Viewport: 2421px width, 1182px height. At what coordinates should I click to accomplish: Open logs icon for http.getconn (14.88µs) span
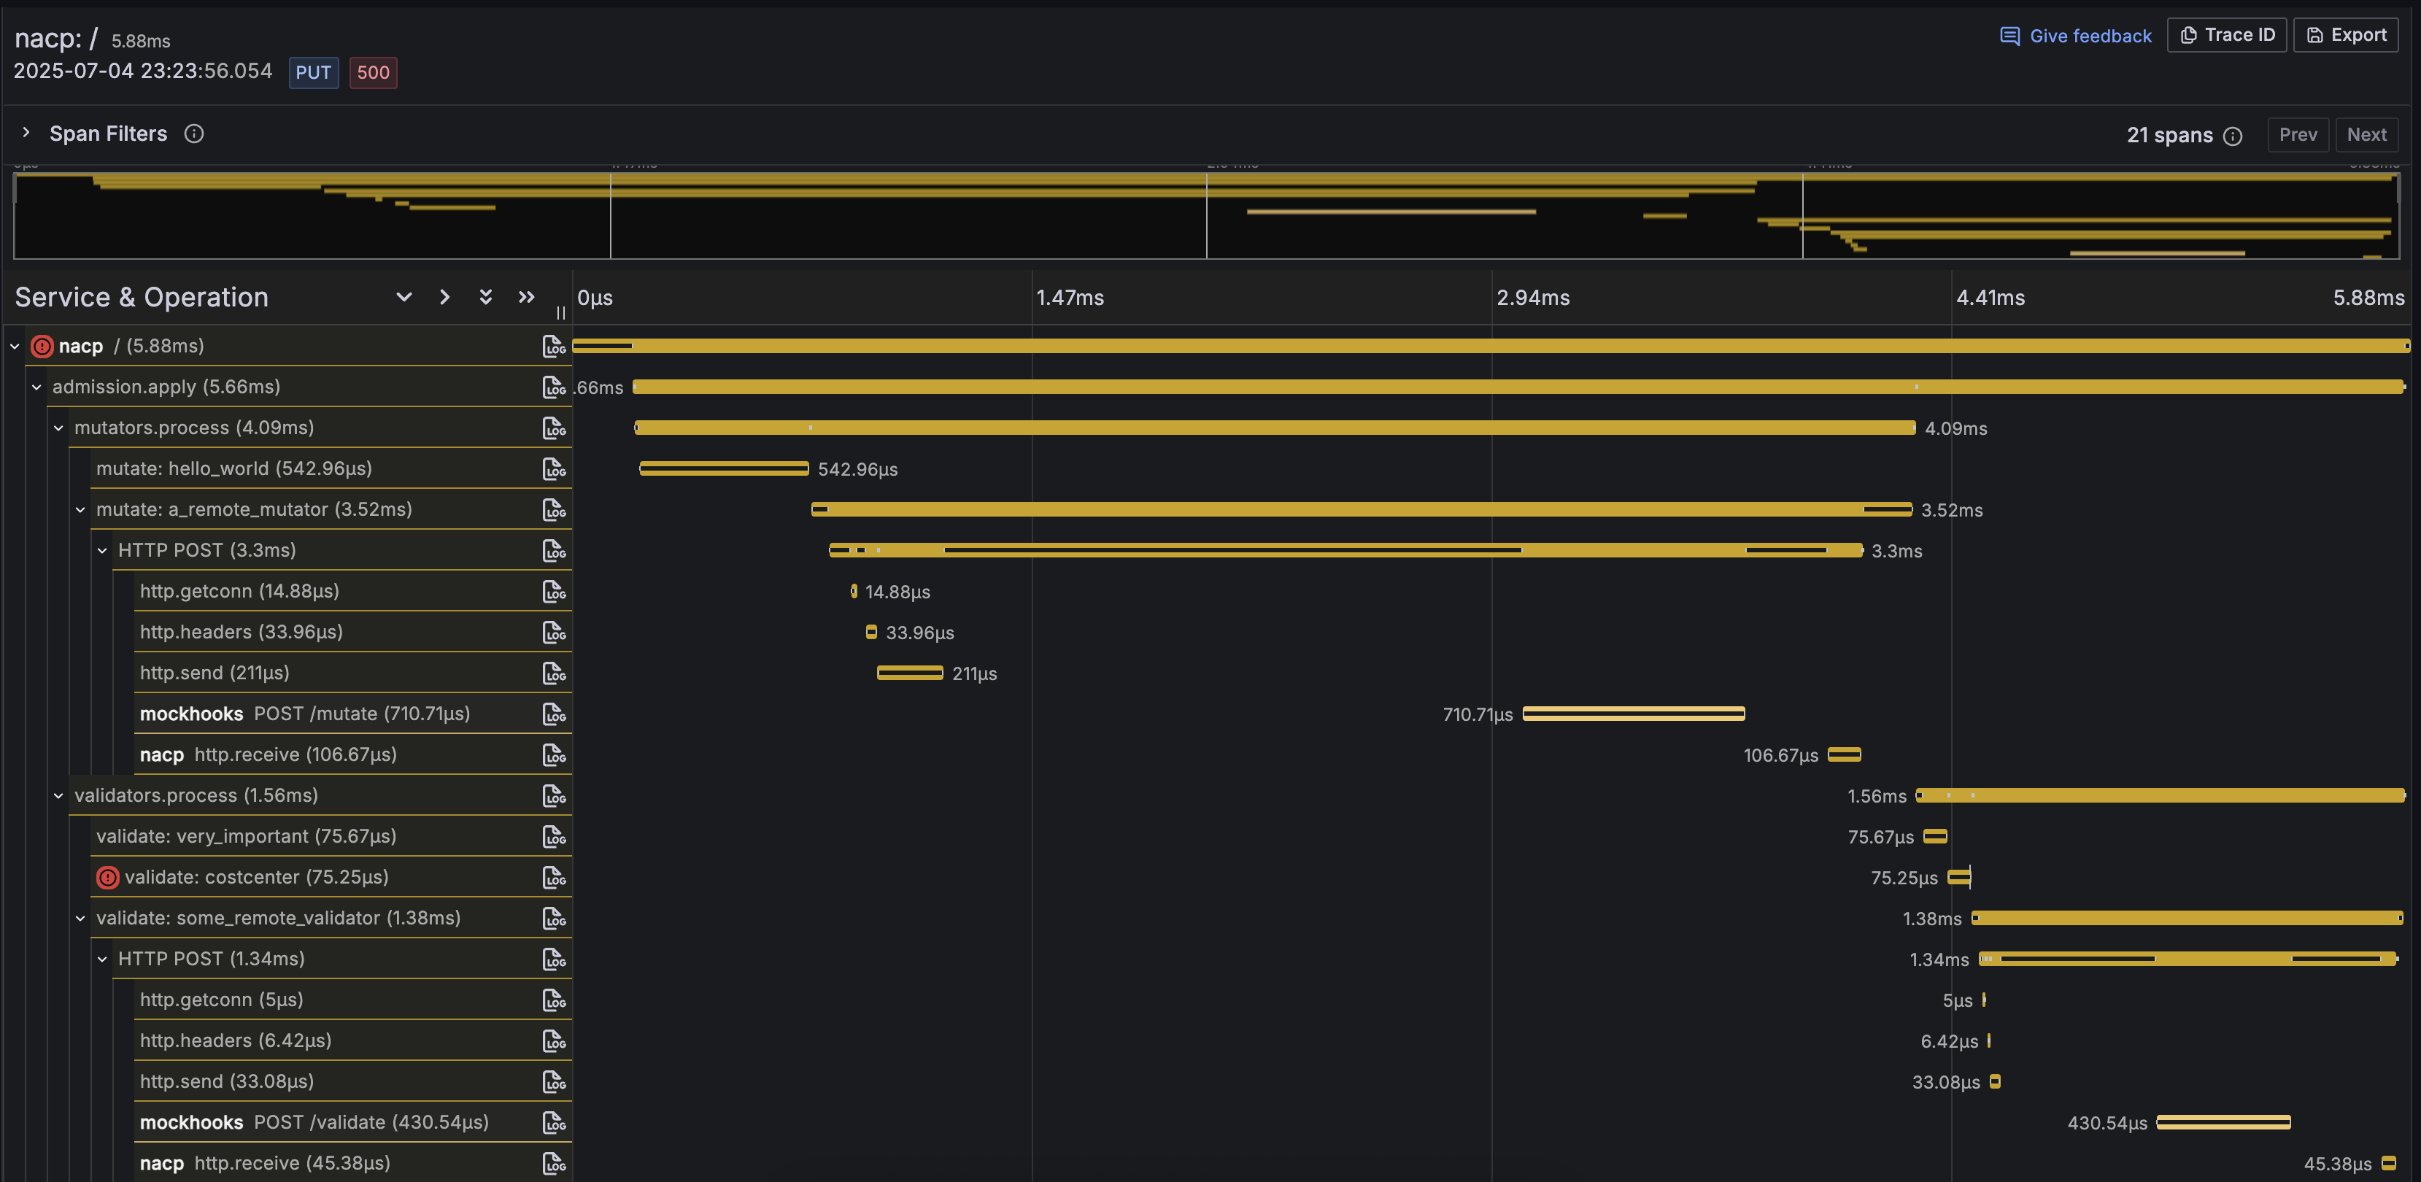tap(554, 591)
